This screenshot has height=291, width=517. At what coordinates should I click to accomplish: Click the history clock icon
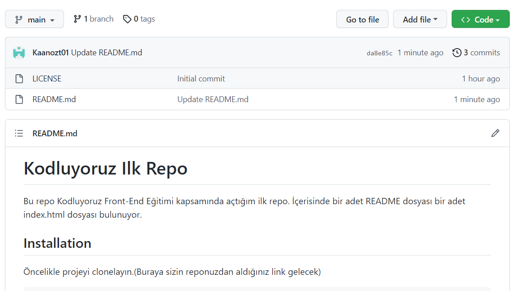(457, 53)
